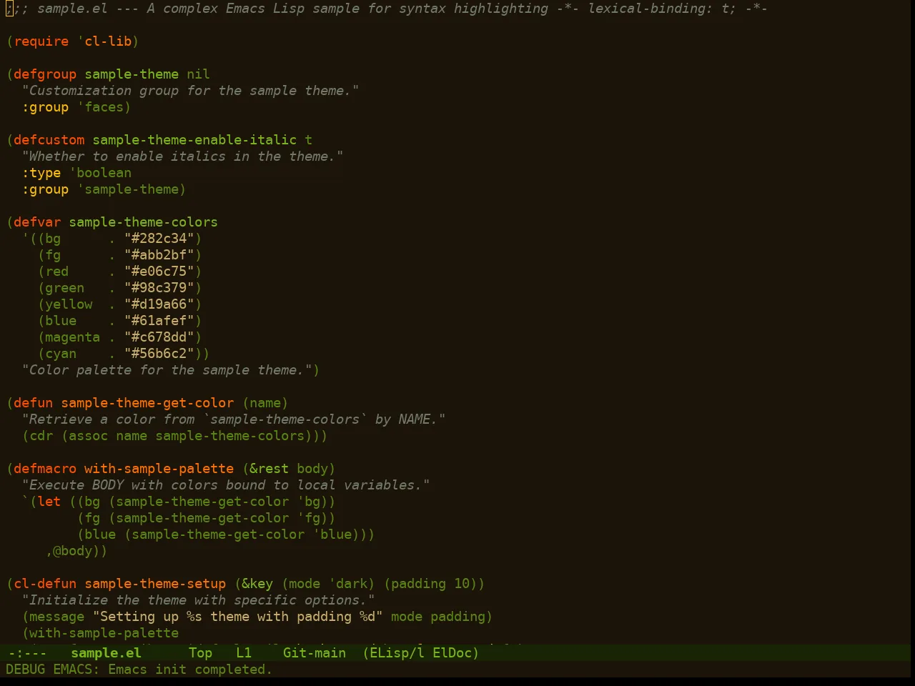Click the color string "#282c34"

tap(159, 239)
